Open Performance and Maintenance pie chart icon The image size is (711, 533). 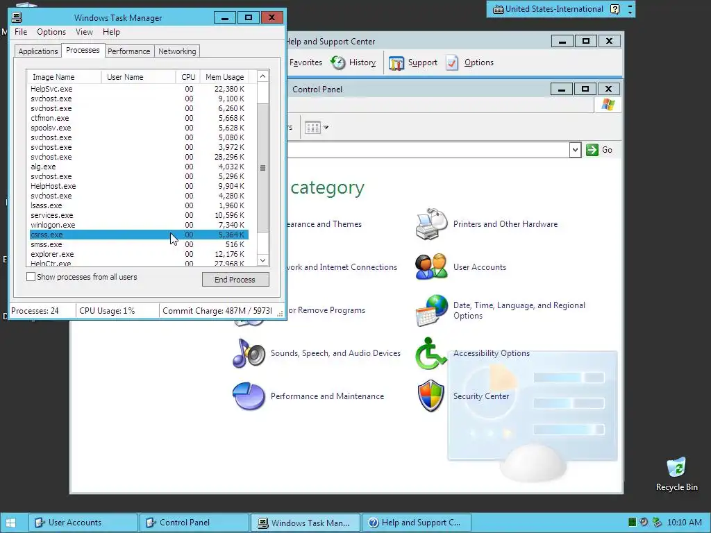(249, 396)
